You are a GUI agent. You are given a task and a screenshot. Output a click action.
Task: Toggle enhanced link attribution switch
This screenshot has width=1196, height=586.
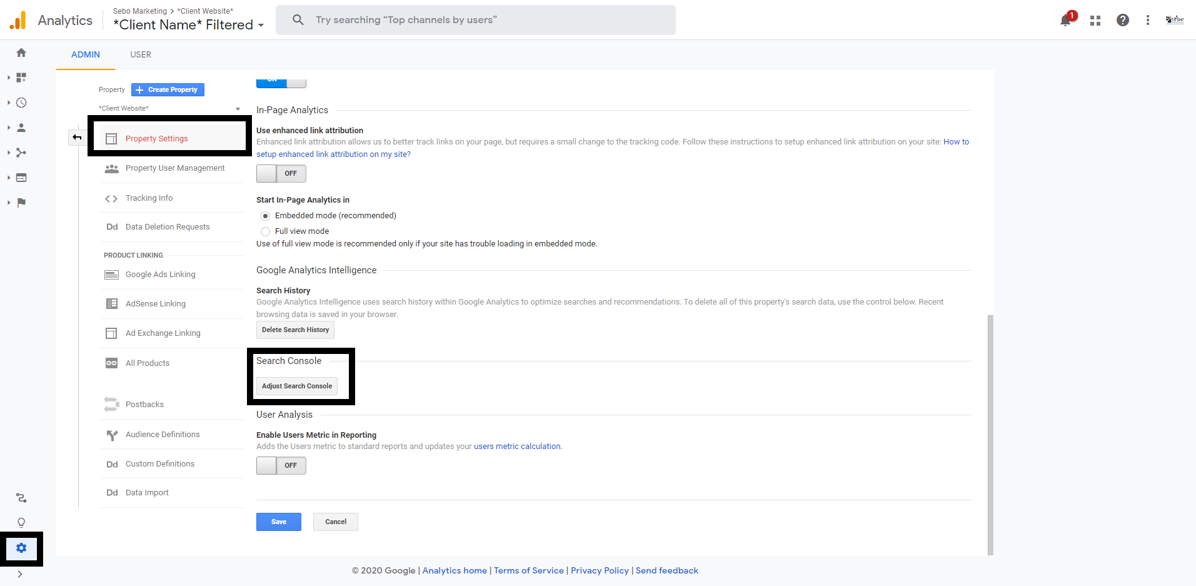click(281, 173)
